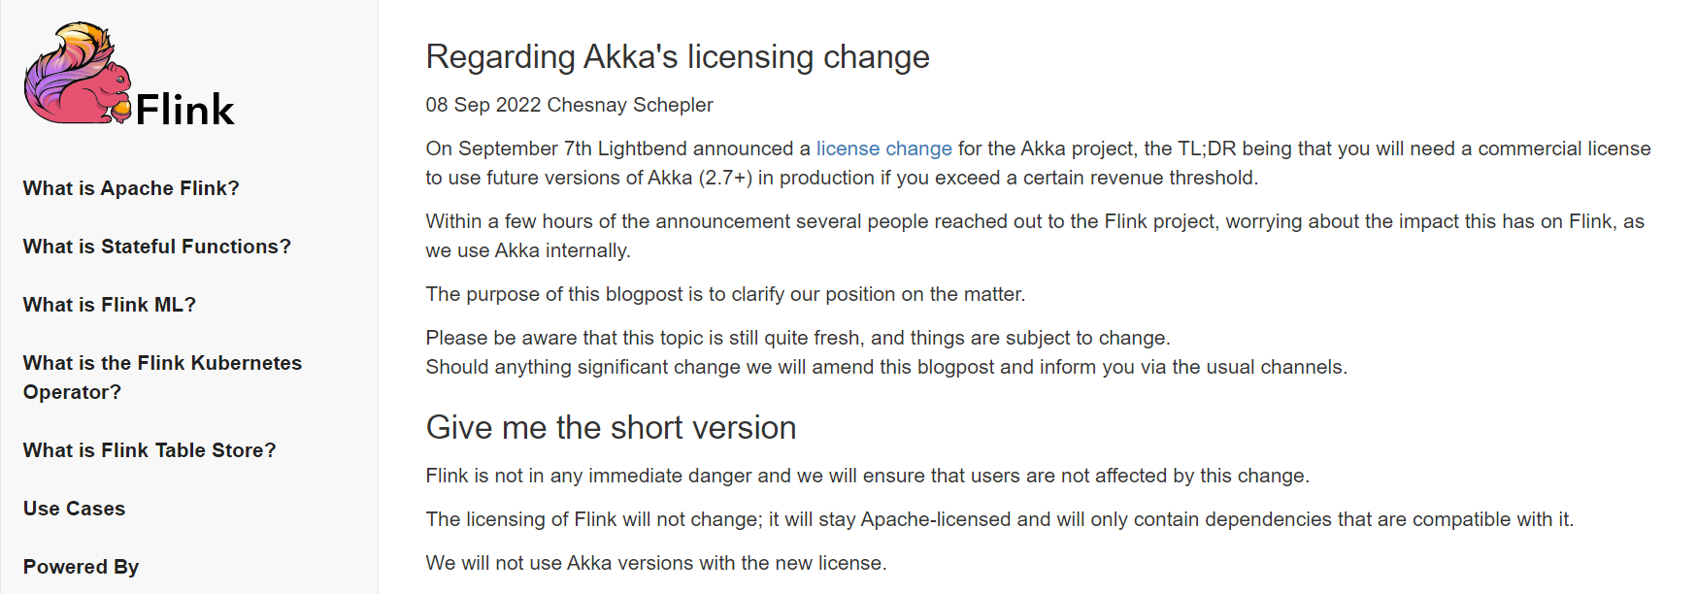Click the post date 08 Sep 2022
This screenshot has height=594, width=1697.
click(483, 105)
